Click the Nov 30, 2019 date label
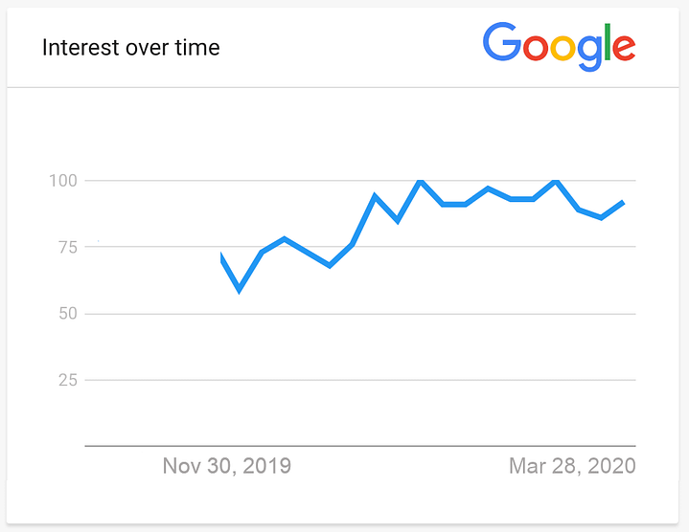The width and height of the screenshot is (689, 532). (x=227, y=466)
